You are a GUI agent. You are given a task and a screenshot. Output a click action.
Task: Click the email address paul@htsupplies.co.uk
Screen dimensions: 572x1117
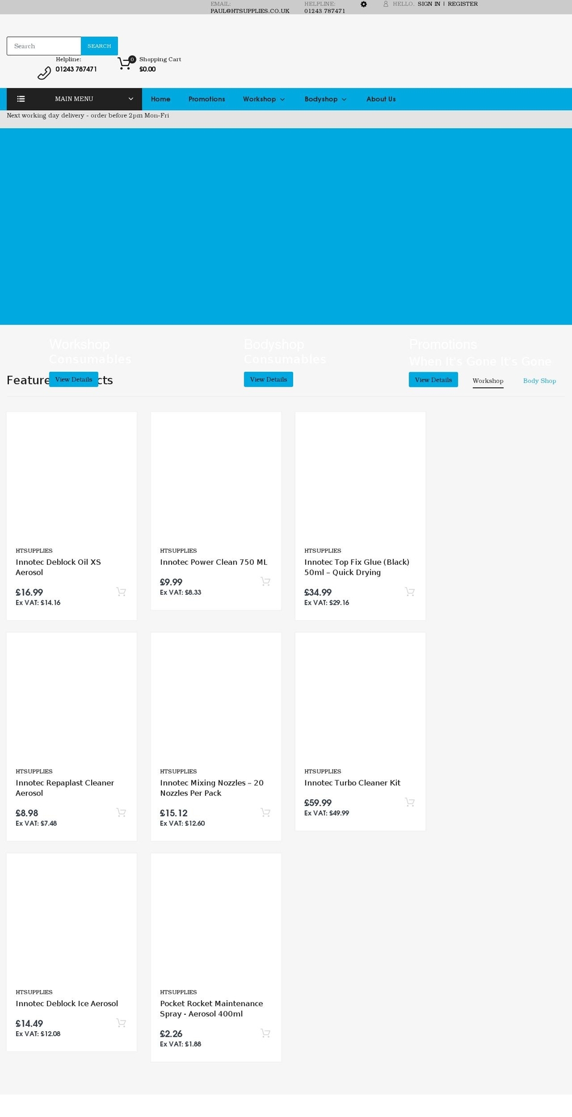tap(250, 11)
